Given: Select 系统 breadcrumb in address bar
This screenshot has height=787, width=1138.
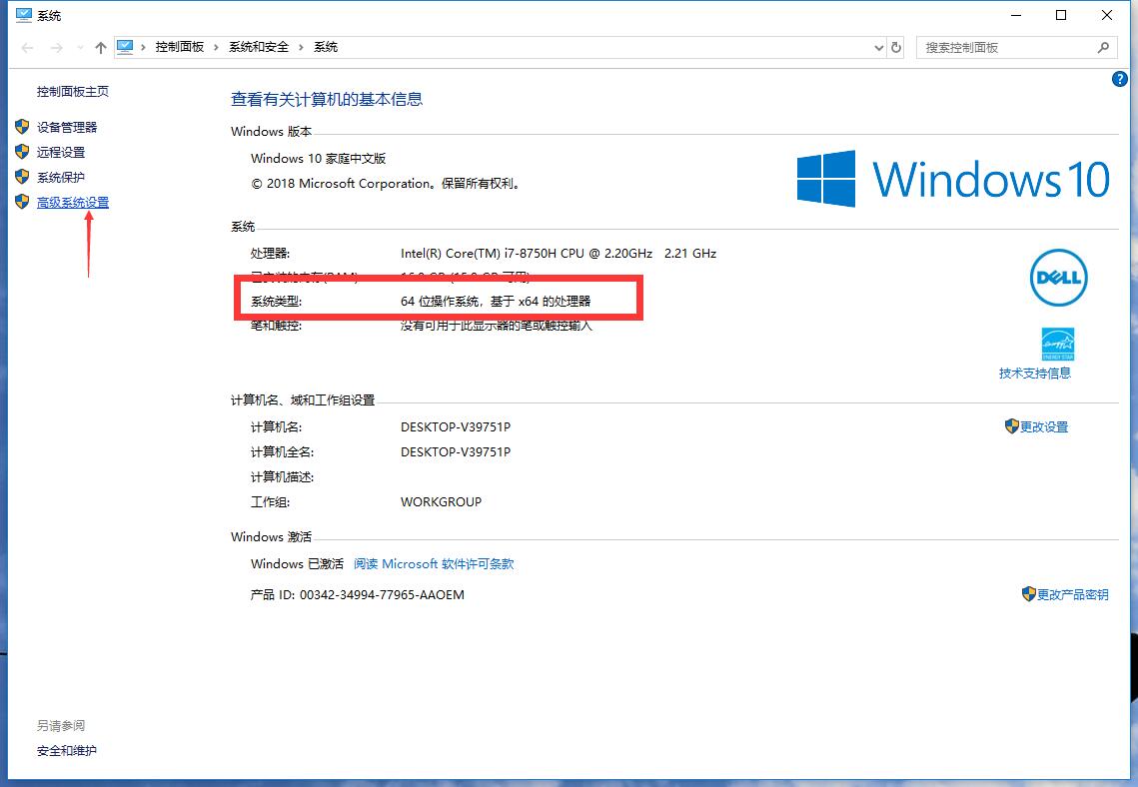Looking at the screenshot, I should pos(325,47).
